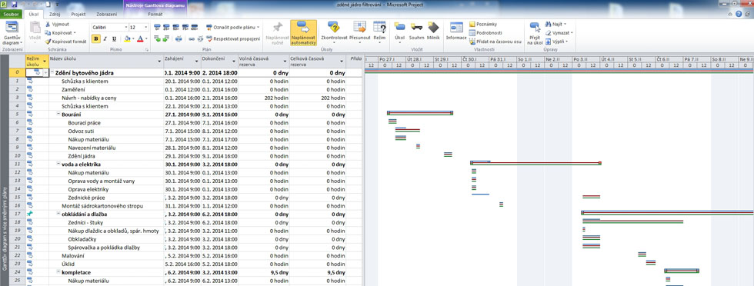Screen dimensions: 754x286
Task: Select row number 10 header
Action: coord(16,156)
